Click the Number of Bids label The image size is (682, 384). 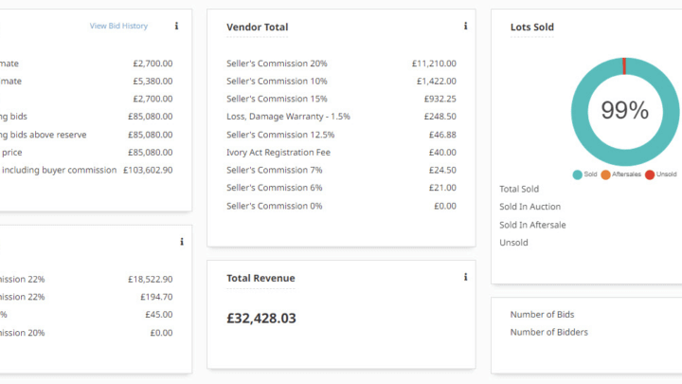(542, 315)
